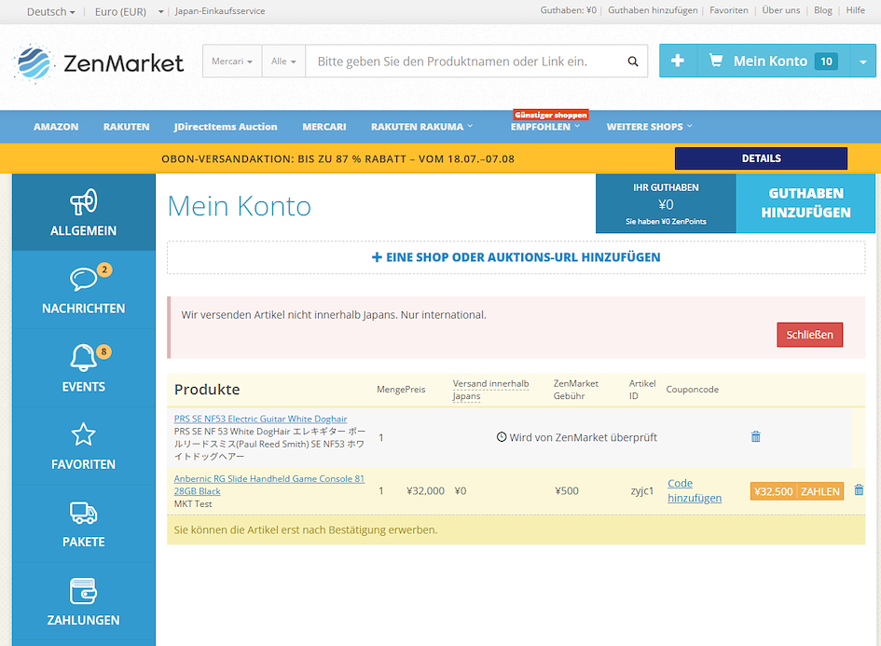Image resolution: width=881 pixels, height=646 pixels.
Task: Open Zahlungen wallet section
Action: click(83, 601)
